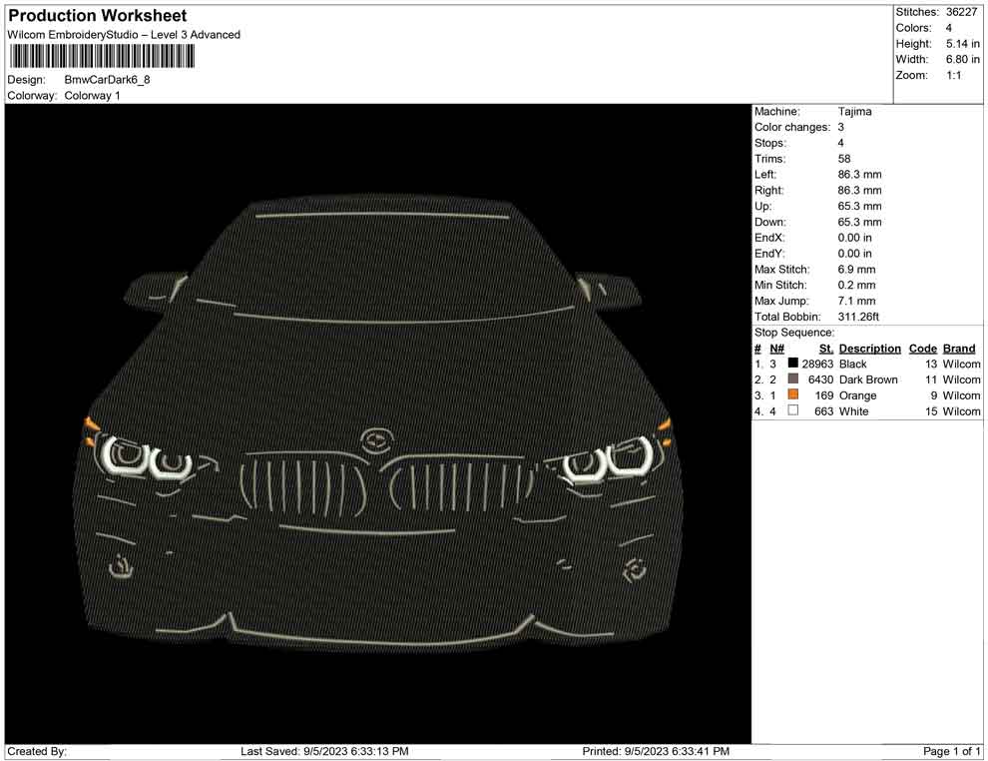988x761 pixels.
Task: Click the Brand column header
Action: tap(958, 349)
